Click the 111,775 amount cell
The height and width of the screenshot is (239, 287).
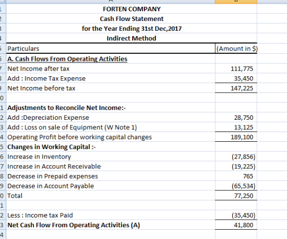(x=236, y=69)
